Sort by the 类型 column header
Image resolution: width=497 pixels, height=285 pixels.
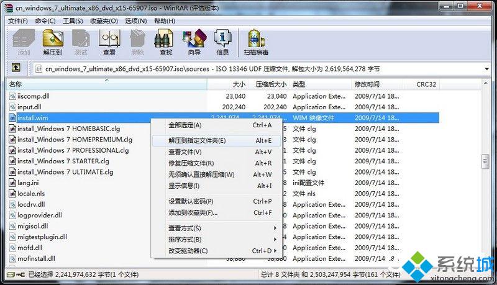[x=320, y=84]
